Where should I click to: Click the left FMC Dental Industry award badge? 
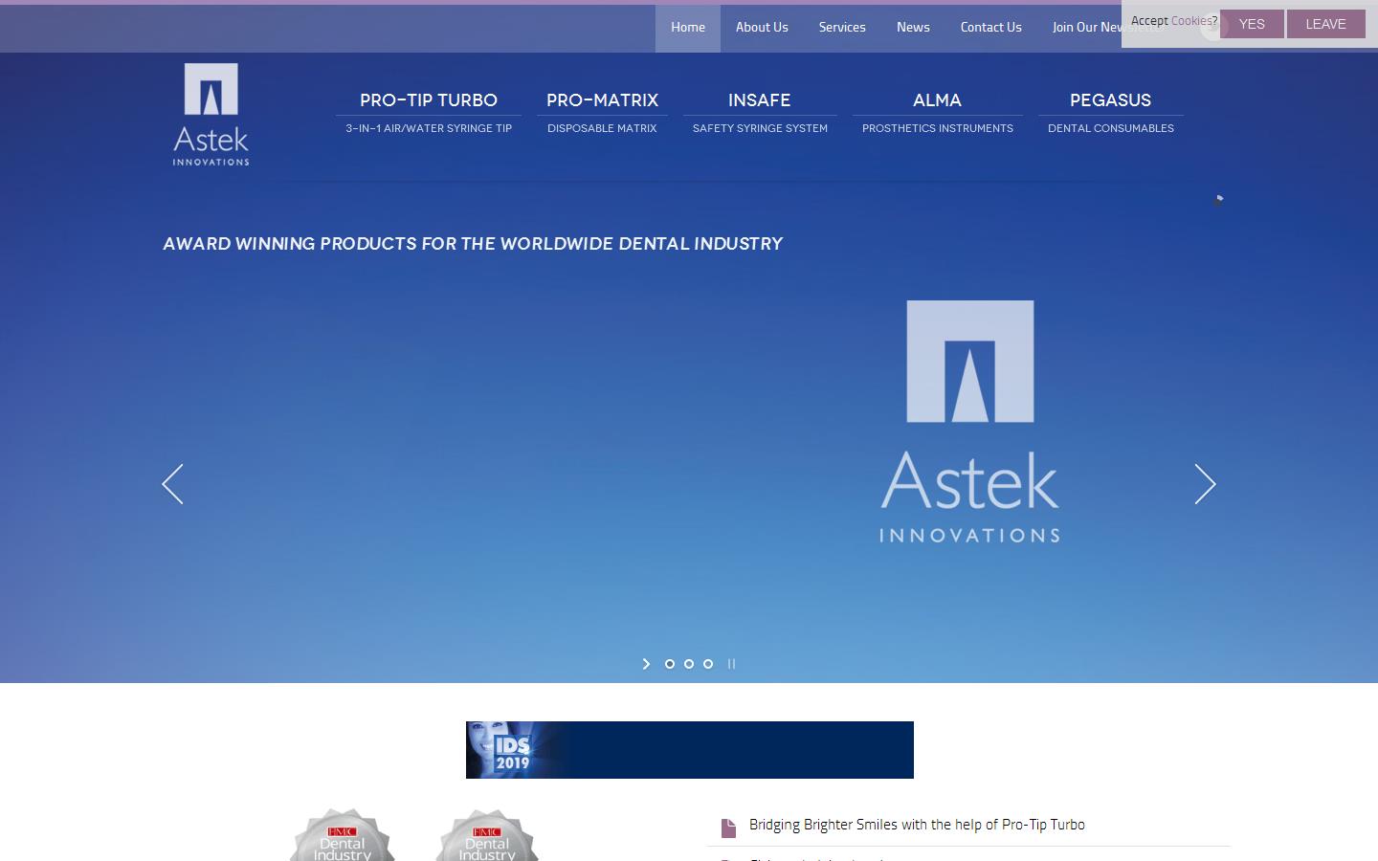(x=342, y=839)
